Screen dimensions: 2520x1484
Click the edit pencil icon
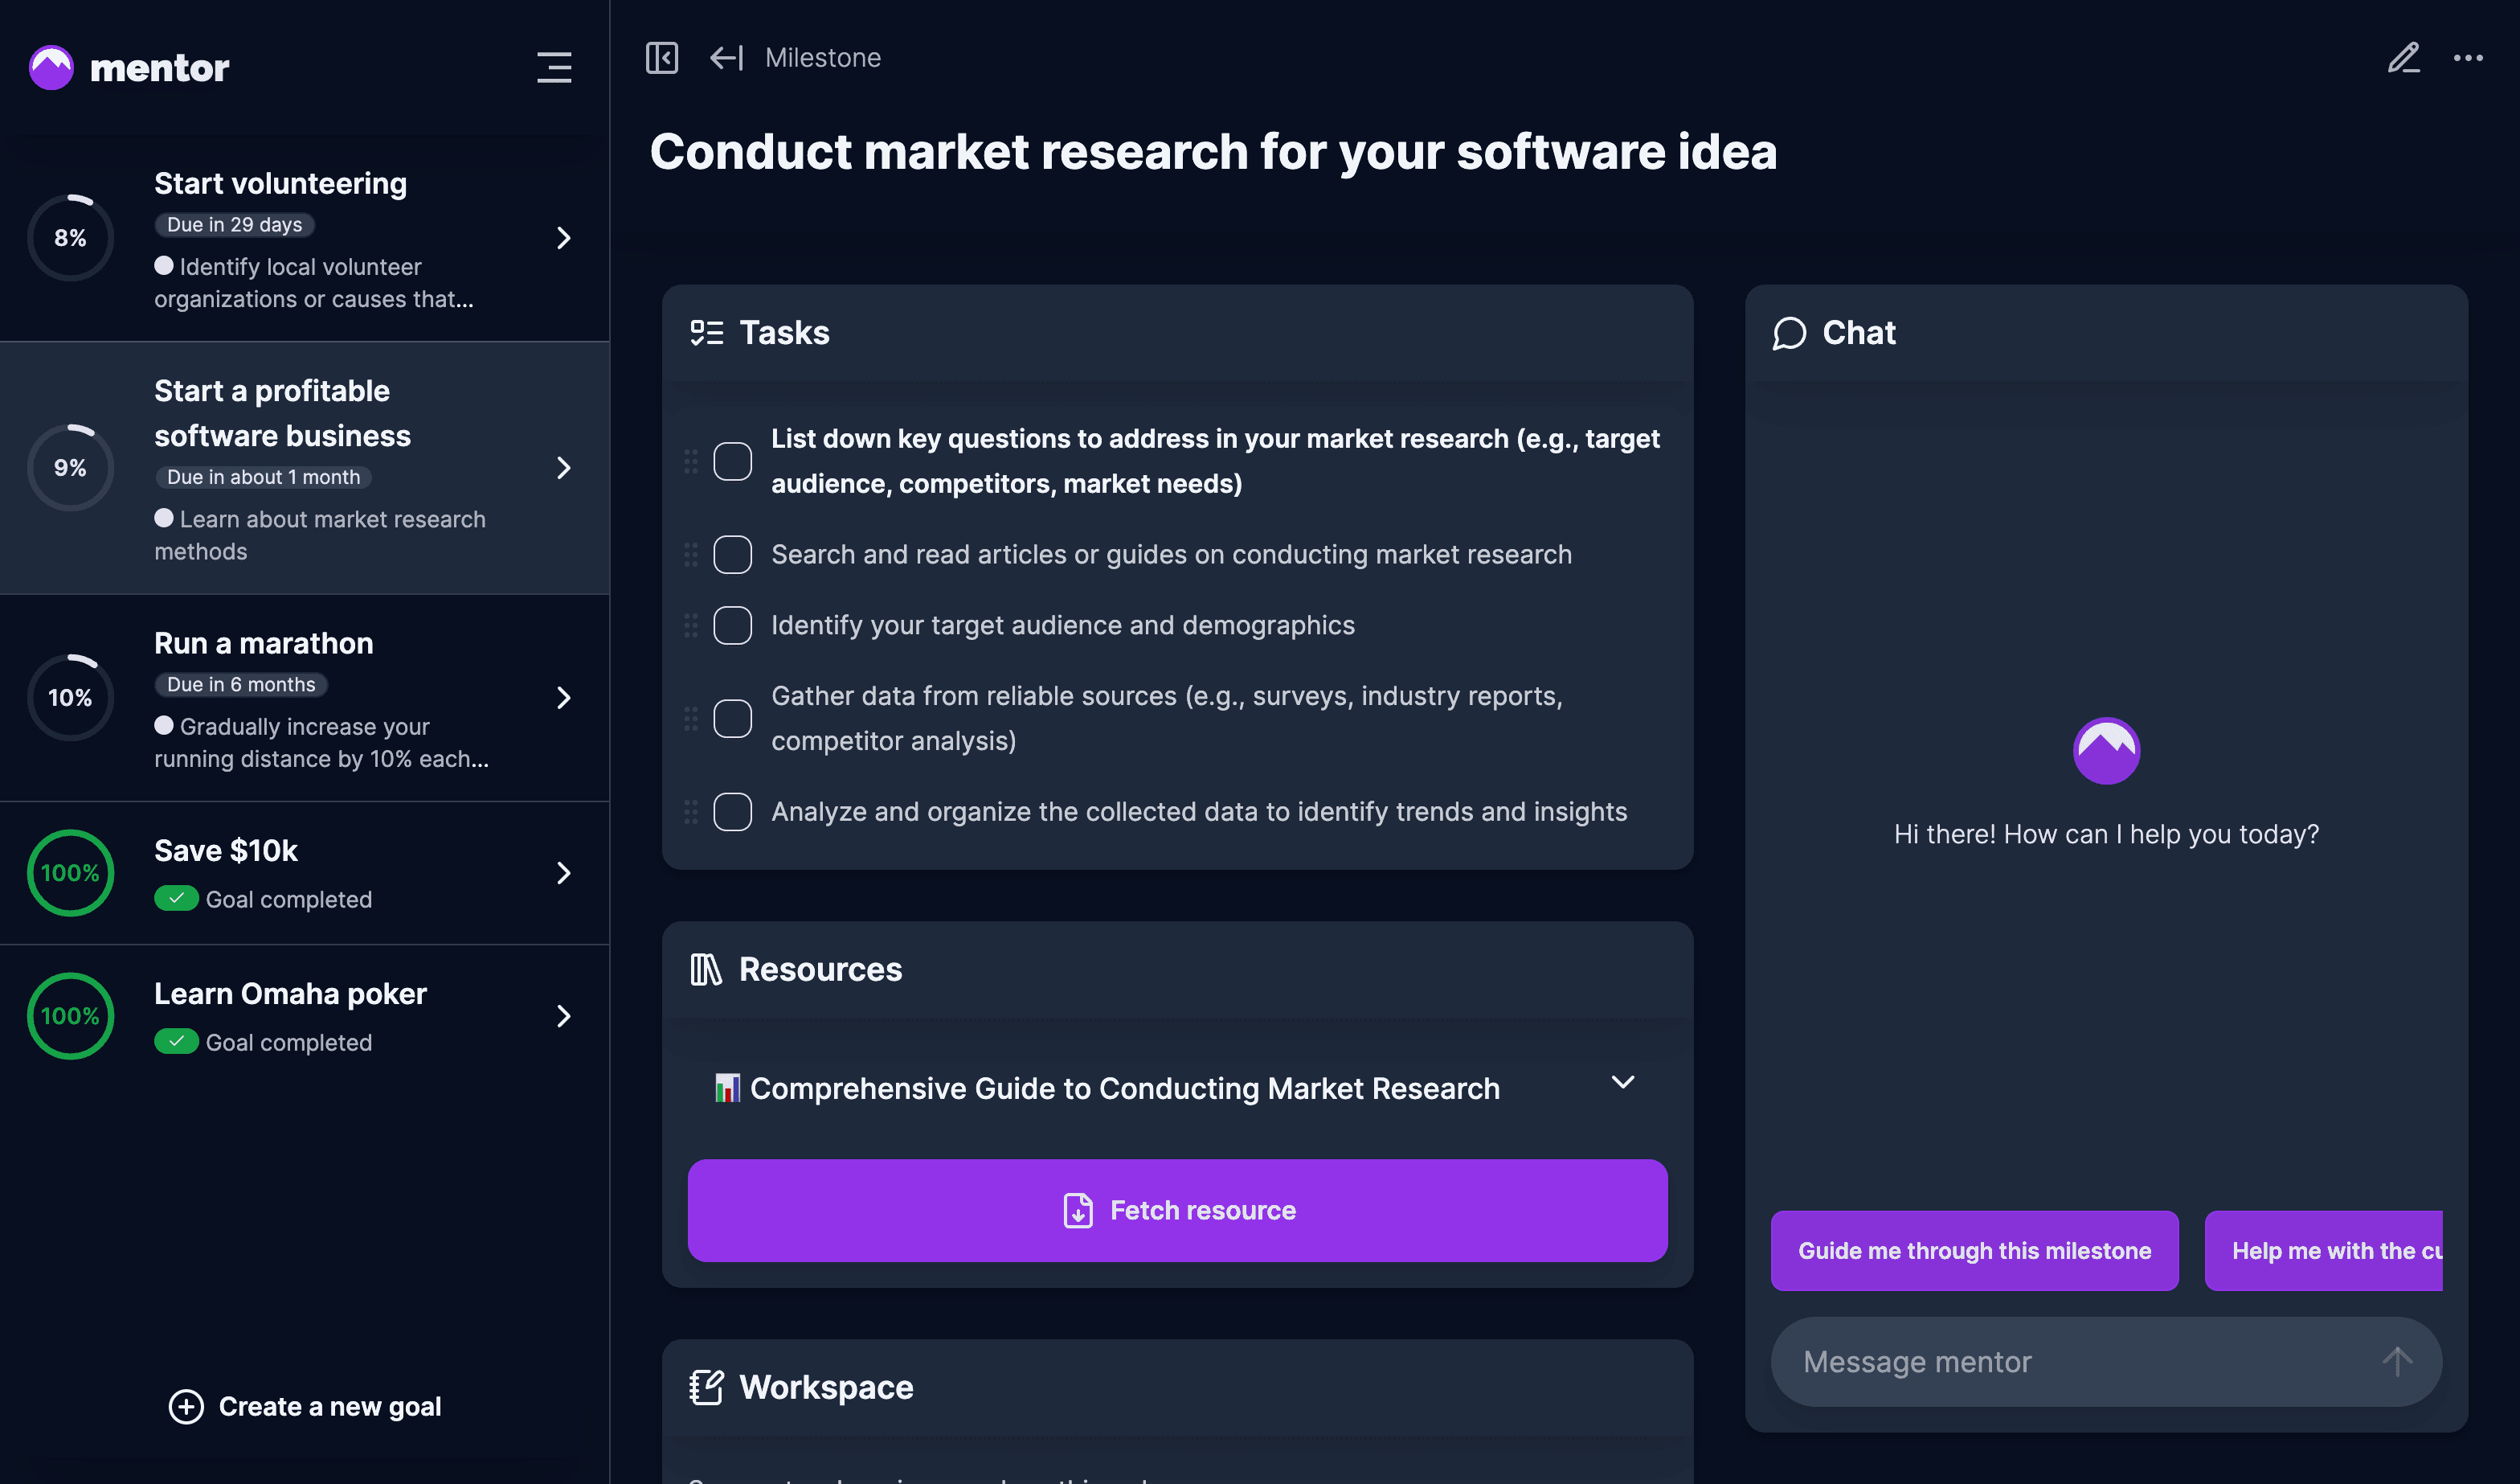[2403, 58]
